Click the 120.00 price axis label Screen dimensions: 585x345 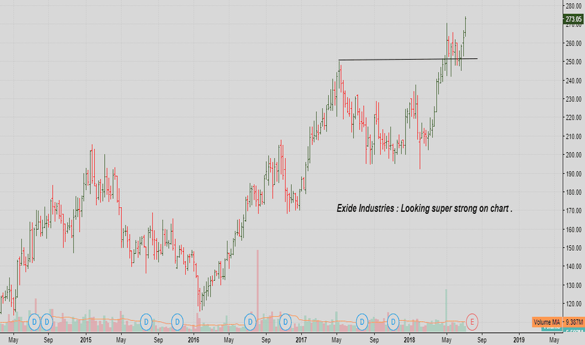(x=574, y=304)
